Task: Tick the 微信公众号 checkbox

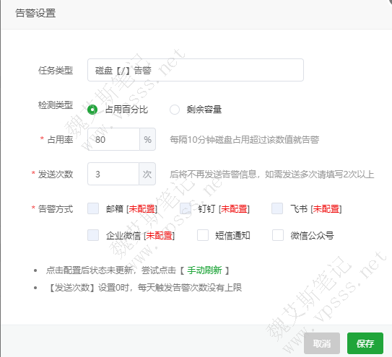Action: pos(278,235)
